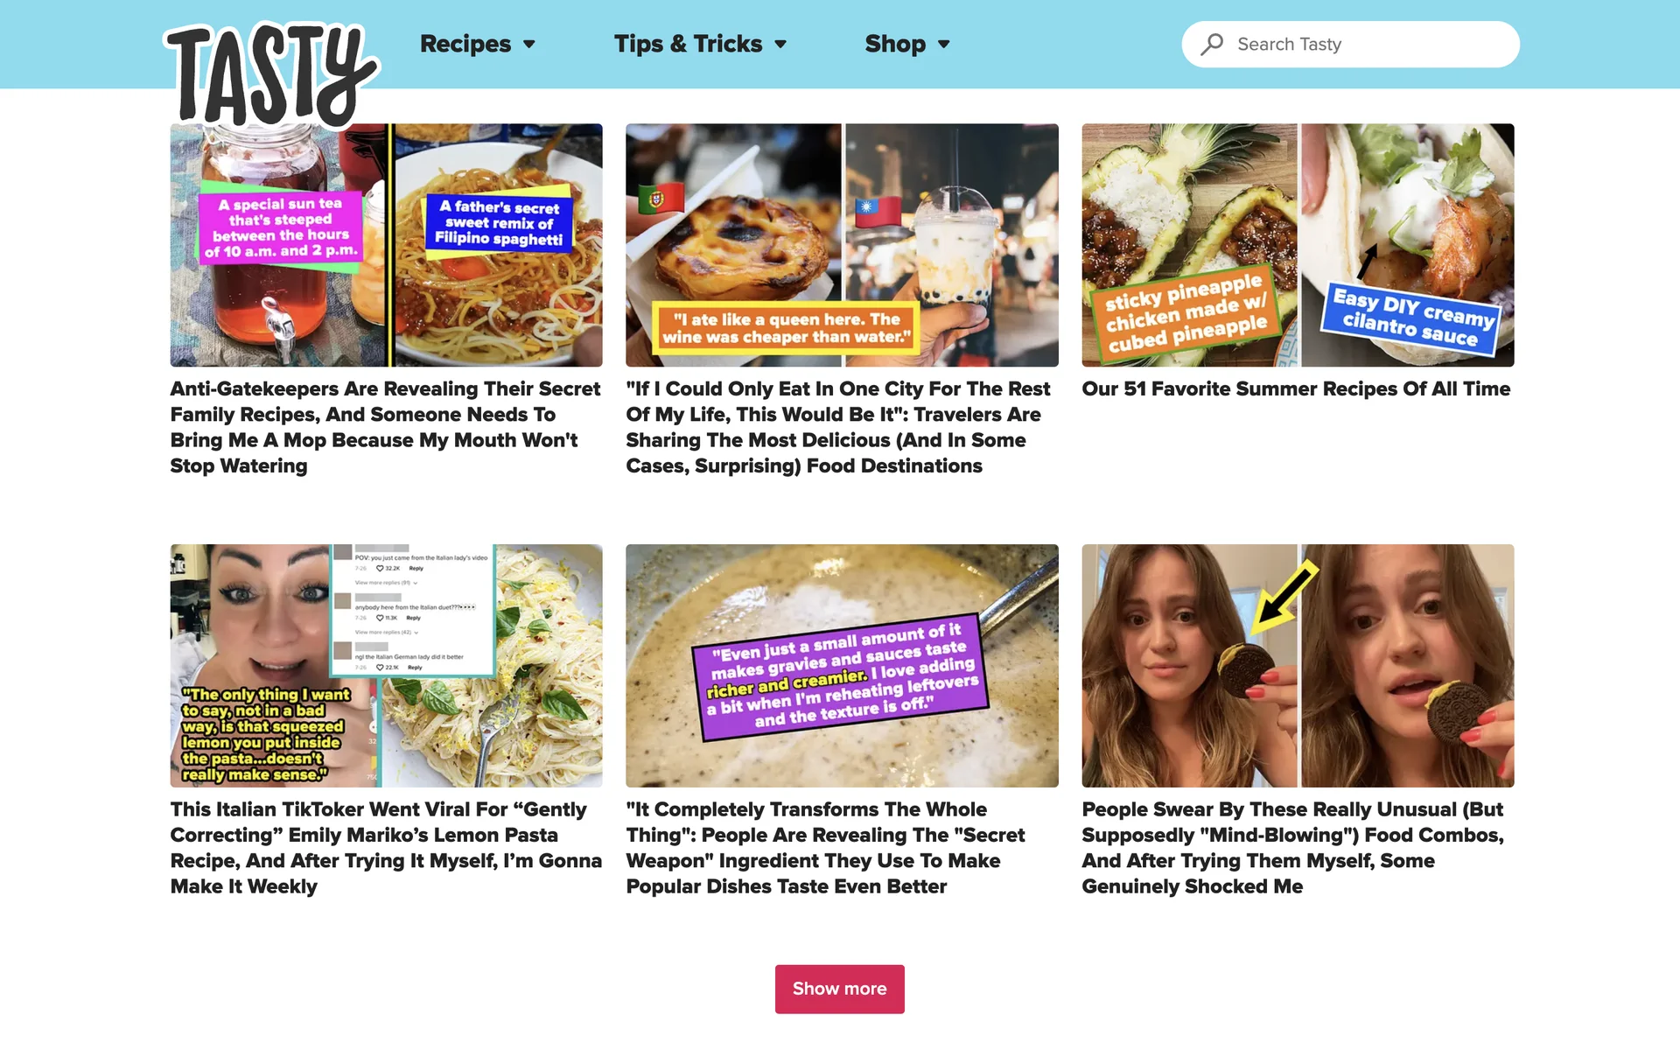This screenshot has height=1050, width=1680.
Task: Open the Recipes menu
Action: pyautogui.click(x=465, y=44)
